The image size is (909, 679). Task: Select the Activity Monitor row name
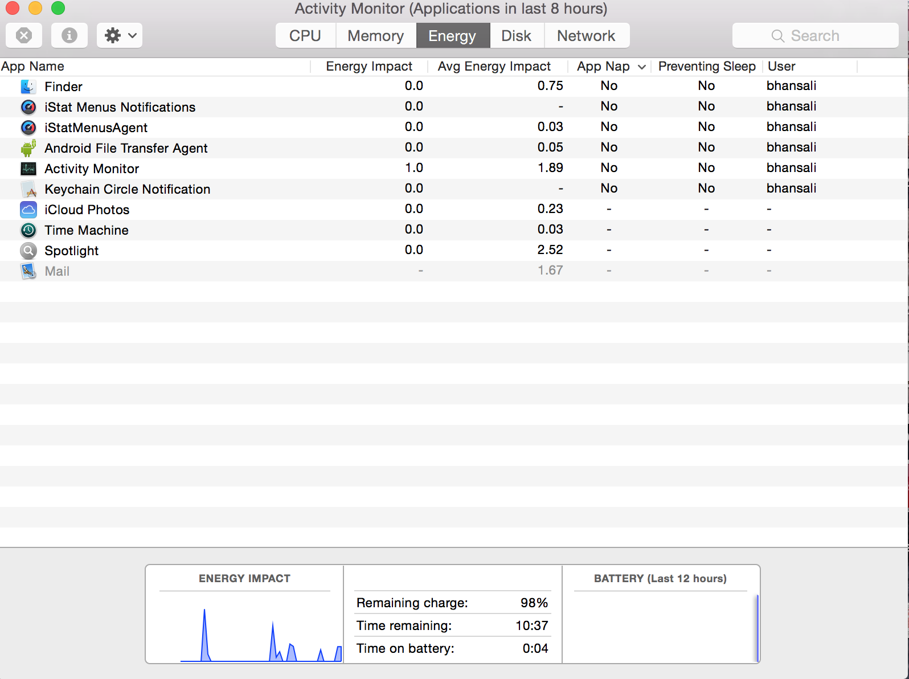point(92,169)
